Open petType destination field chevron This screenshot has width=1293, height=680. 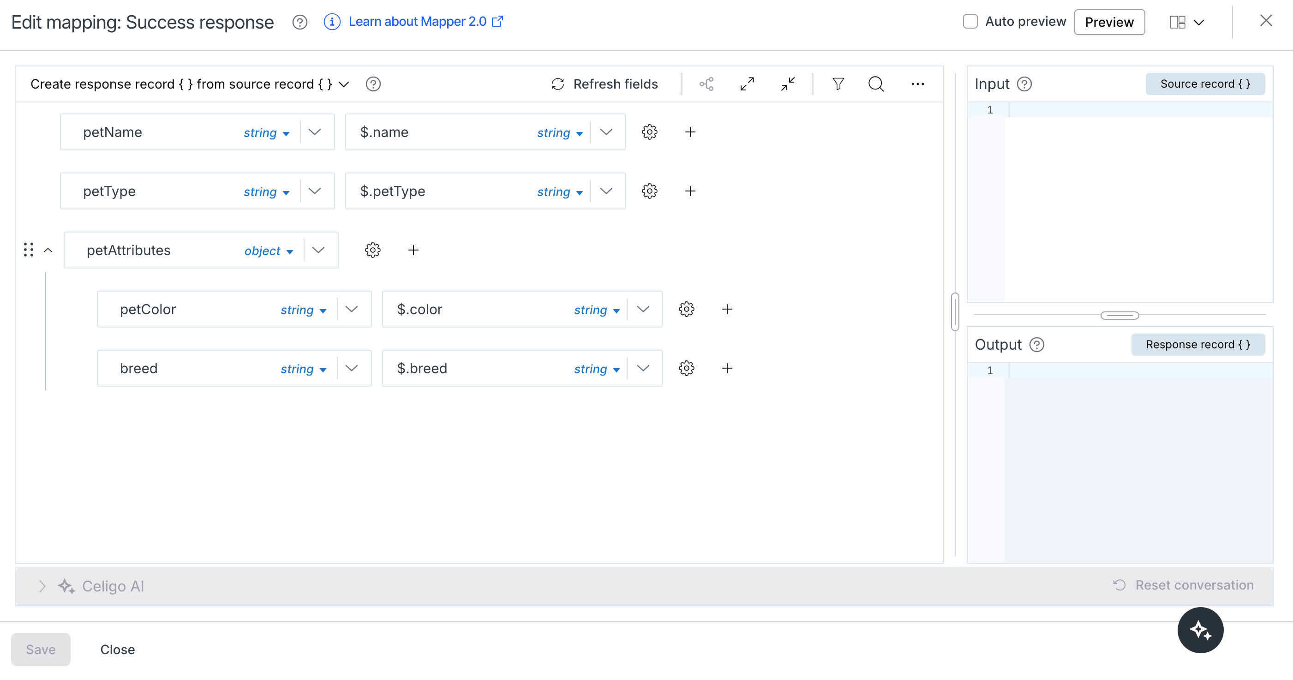(x=315, y=191)
